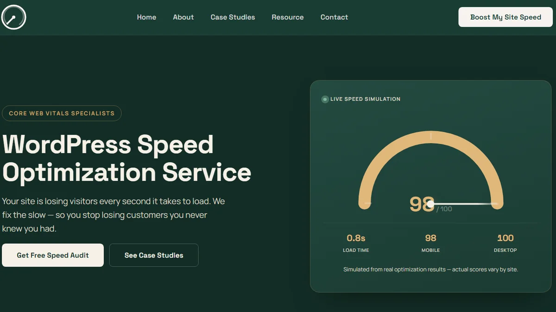Click the DESKTOP label

(505, 250)
